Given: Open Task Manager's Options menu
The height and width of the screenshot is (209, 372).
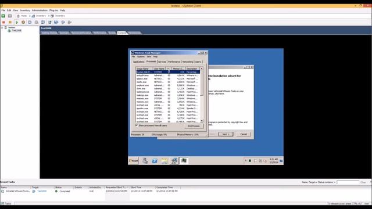Looking at the screenshot, I should pyautogui.click(x=141, y=57).
